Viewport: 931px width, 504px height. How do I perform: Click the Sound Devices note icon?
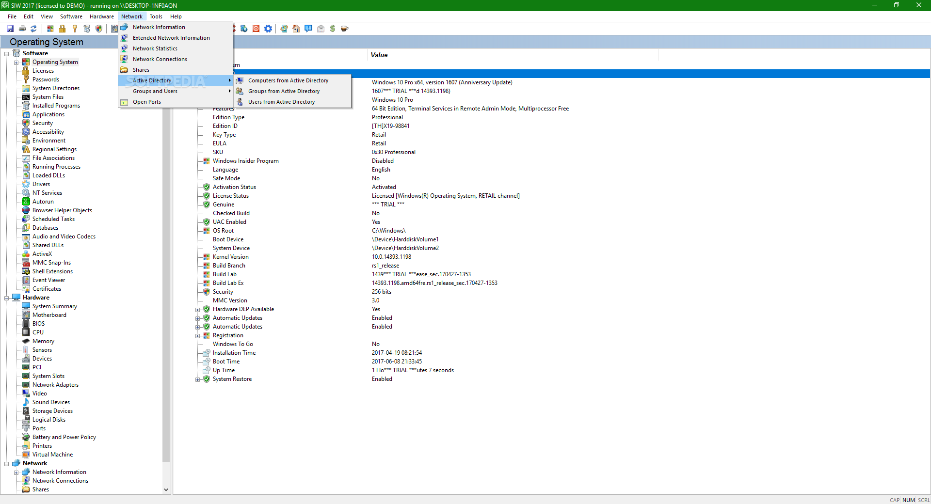click(x=26, y=402)
